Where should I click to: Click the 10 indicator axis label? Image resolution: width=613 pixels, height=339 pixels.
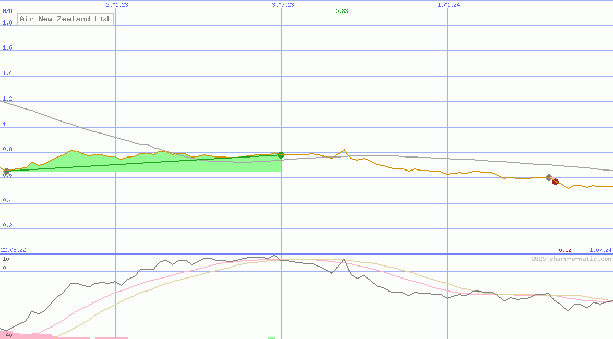[6, 259]
